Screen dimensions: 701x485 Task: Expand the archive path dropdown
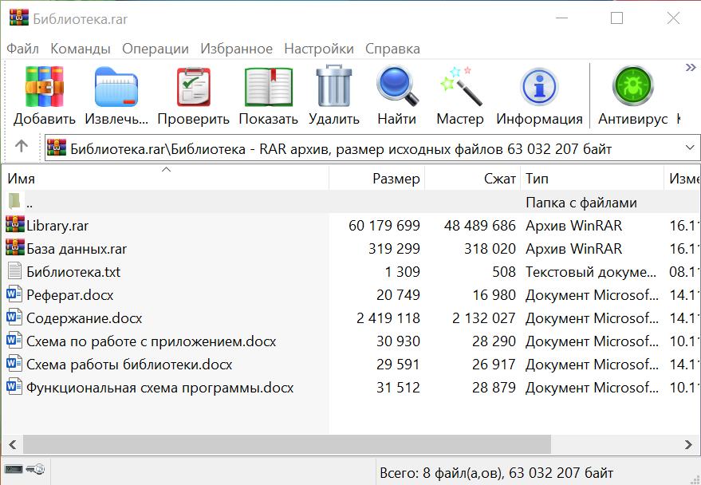[x=689, y=148]
